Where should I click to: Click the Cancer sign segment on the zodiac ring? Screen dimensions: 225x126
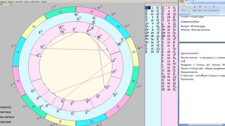click(91, 122)
